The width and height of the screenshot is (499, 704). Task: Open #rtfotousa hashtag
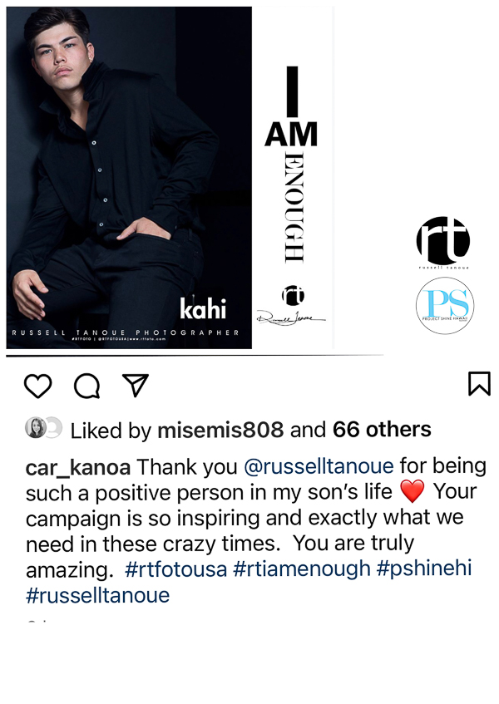(176, 569)
